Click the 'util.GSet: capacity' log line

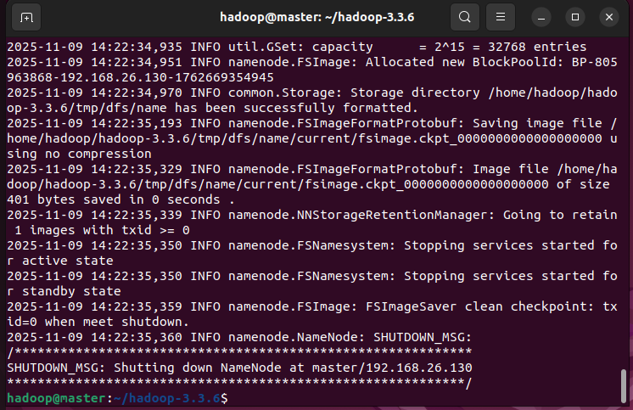coord(297,47)
